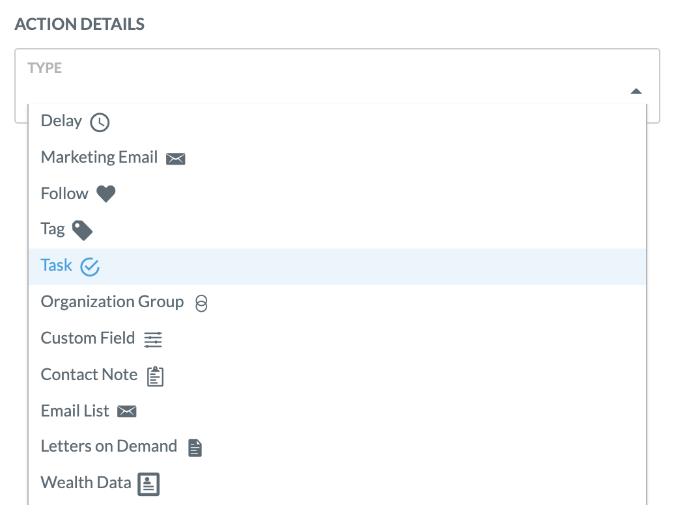Select the Custom Field option
676x505 pixels.
point(337,338)
